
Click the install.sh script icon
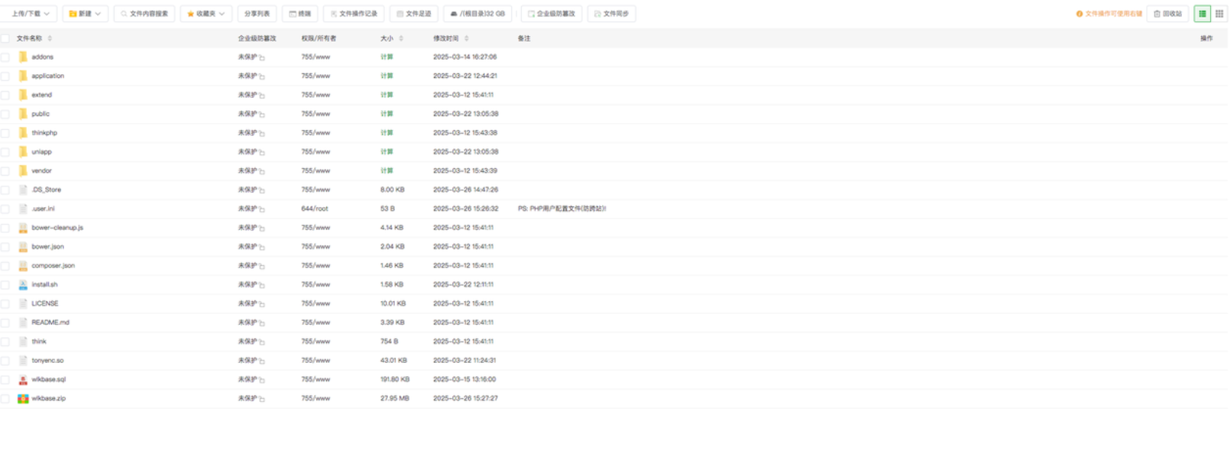(23, 285)
